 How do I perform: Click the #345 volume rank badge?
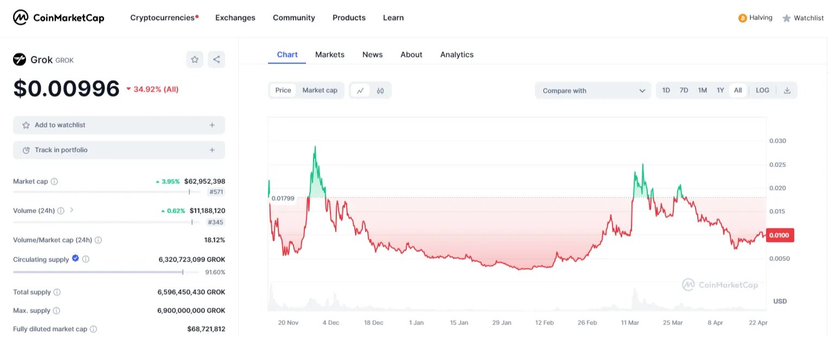216,222
